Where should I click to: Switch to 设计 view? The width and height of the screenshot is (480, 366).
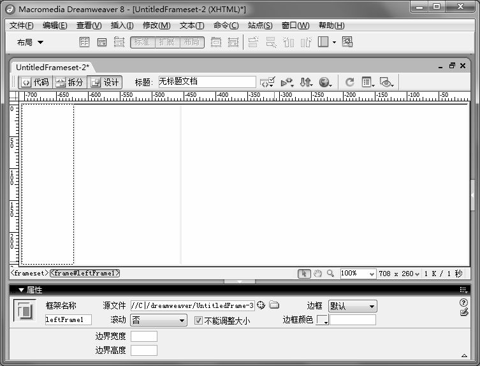[x=105, y=82]
